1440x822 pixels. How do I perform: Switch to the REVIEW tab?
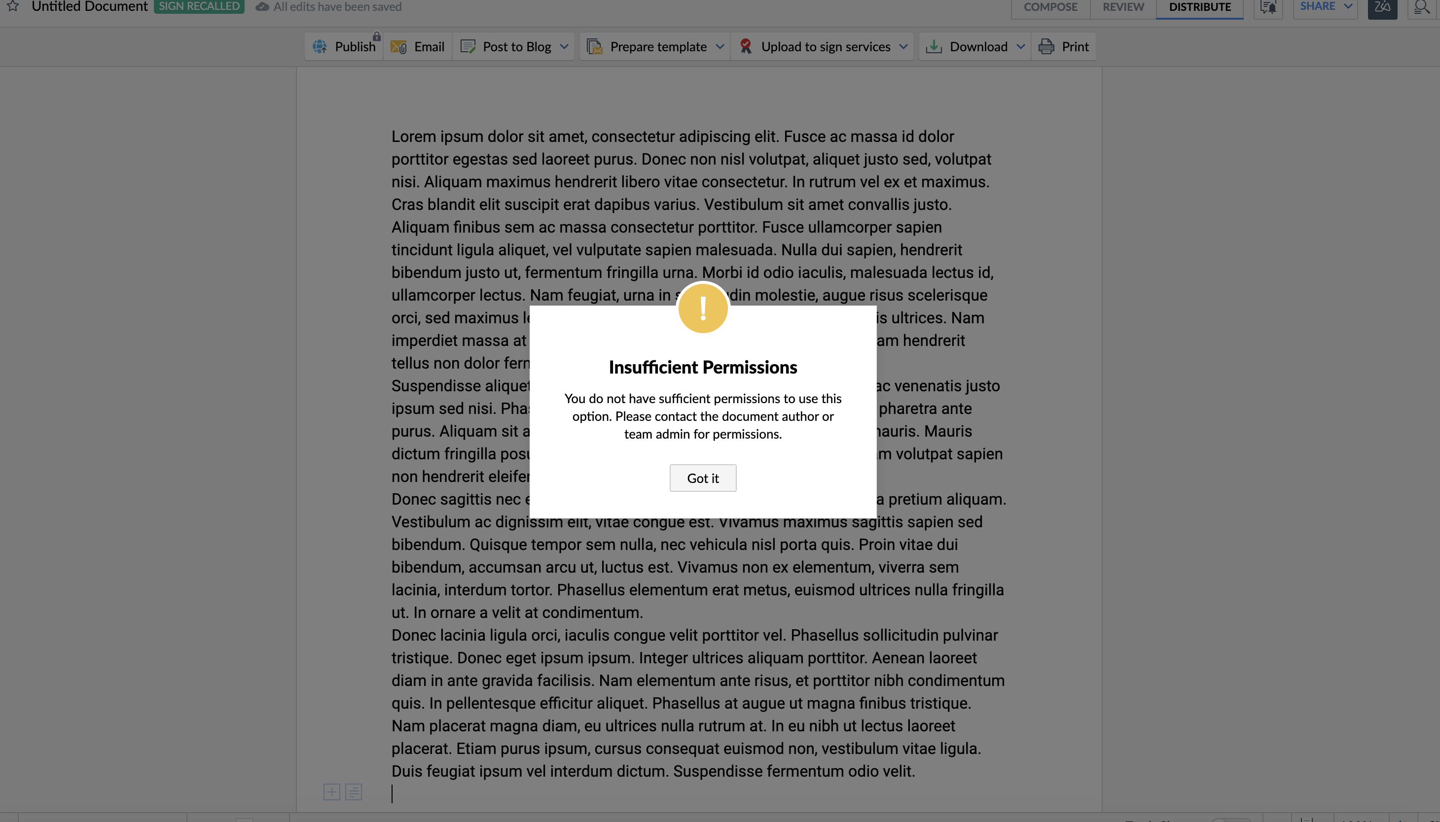[x=1123, y=7]
